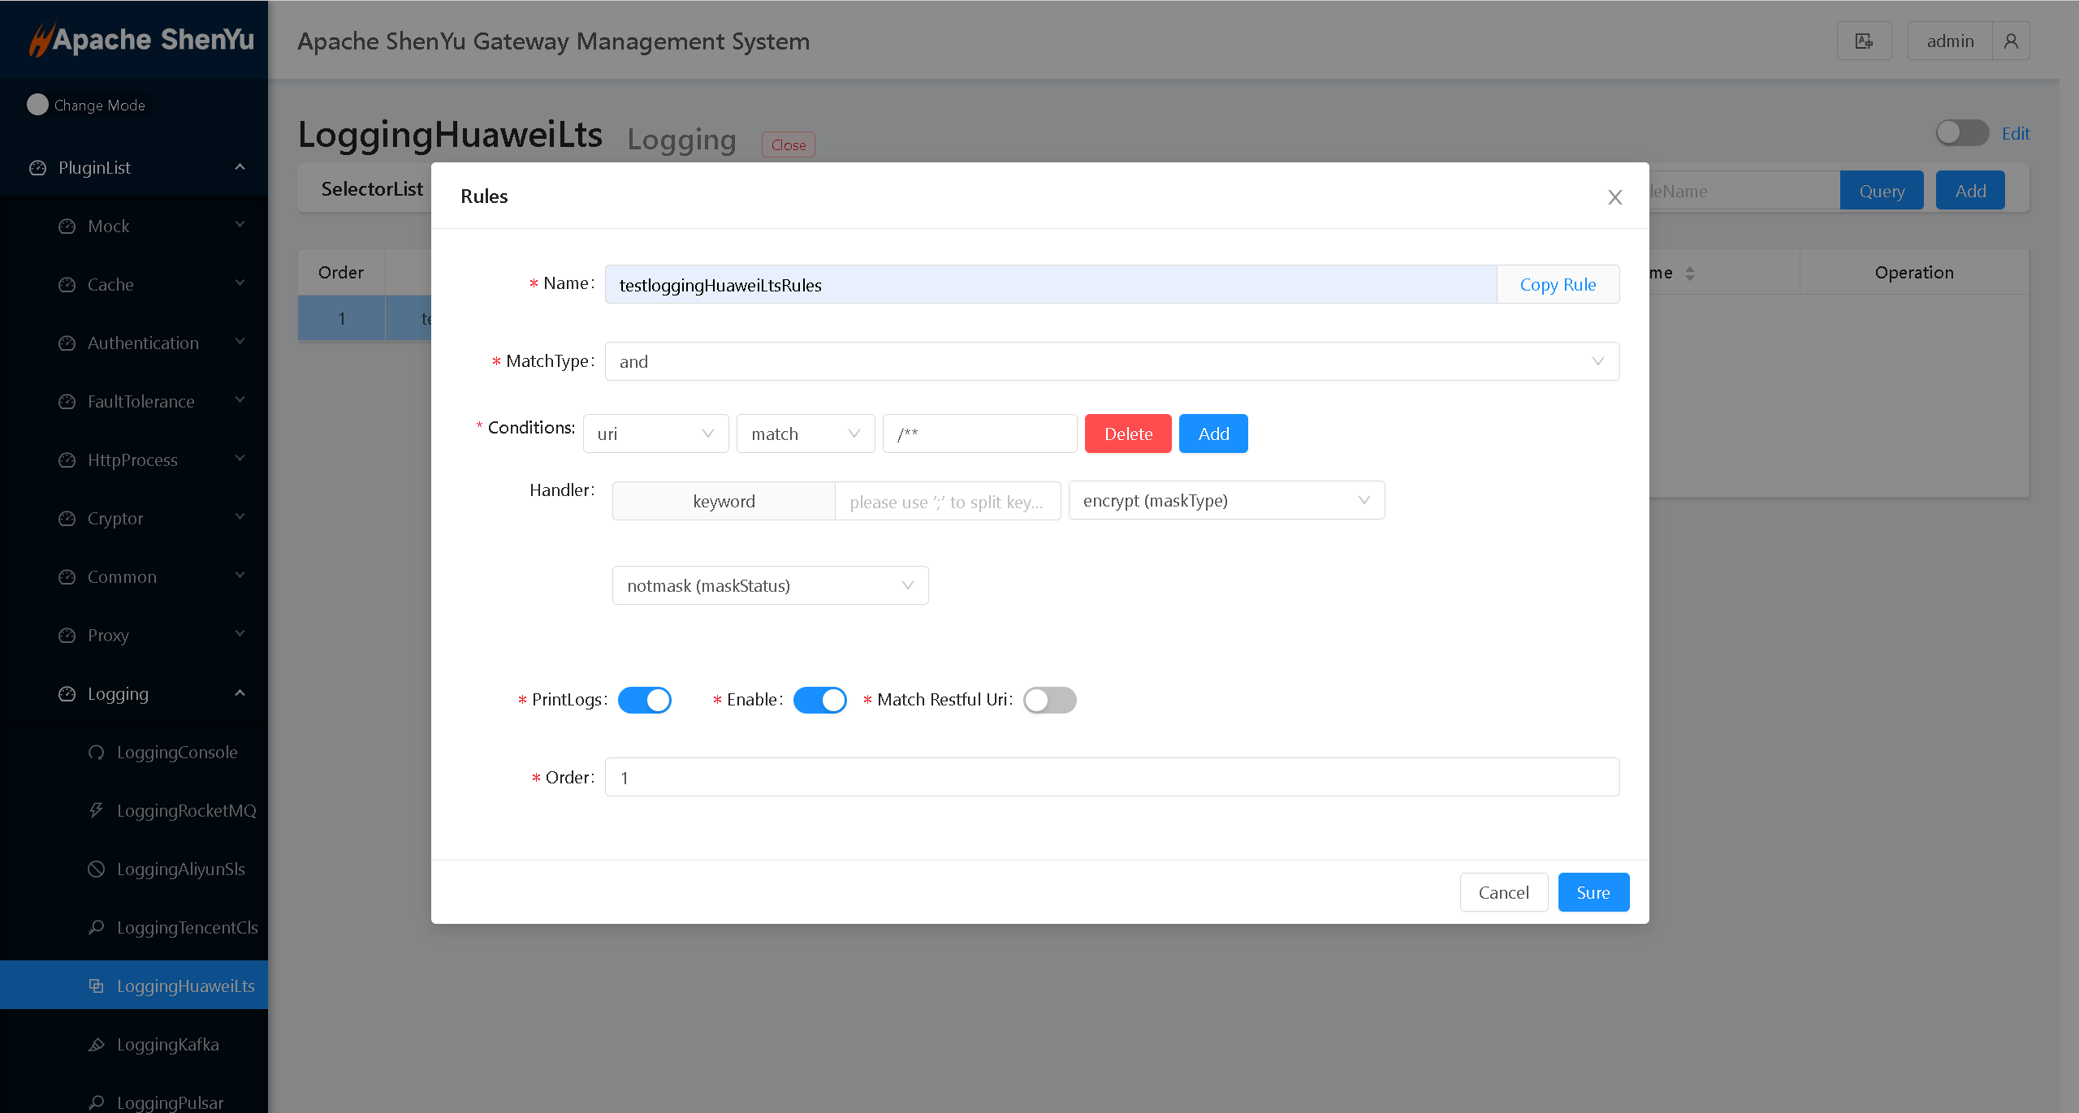Viewport: 2079px width, 1113px height.
Task: Click the LoggingTencentCls search icon
Action: [97, 927]
